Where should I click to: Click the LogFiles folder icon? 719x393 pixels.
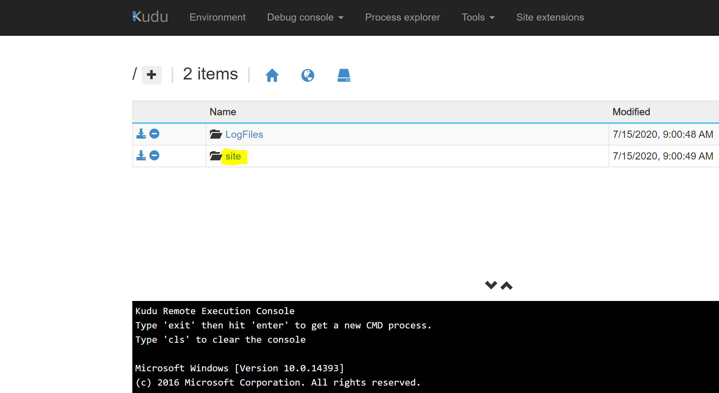pos(216,134)
